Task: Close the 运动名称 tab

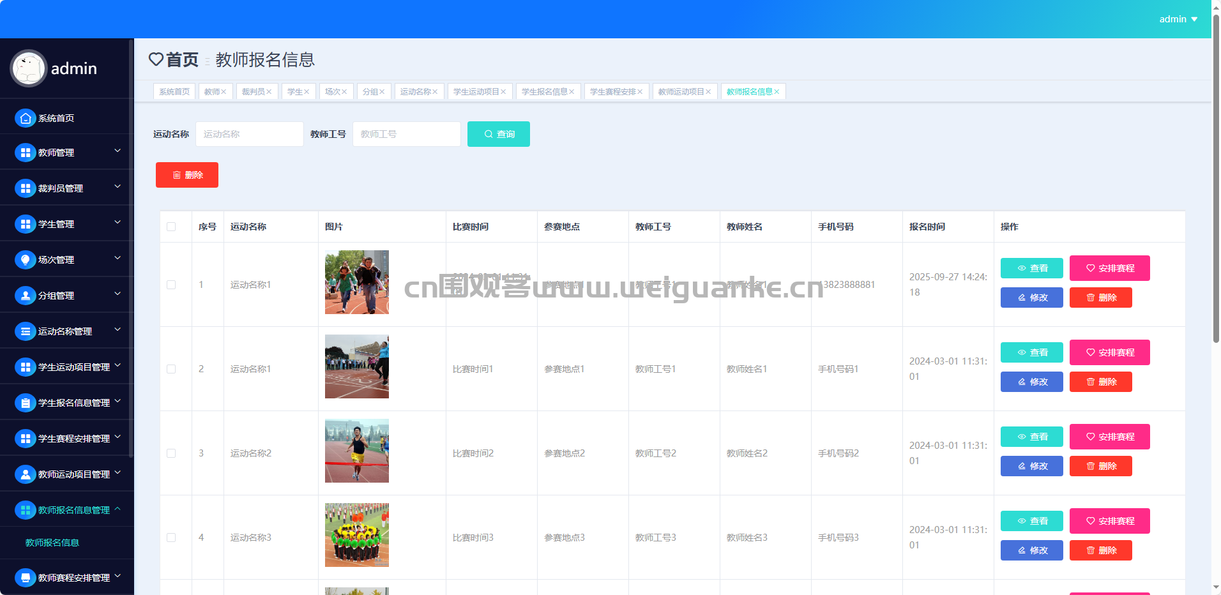Action: pyautogui.click(x=435, y=92)
